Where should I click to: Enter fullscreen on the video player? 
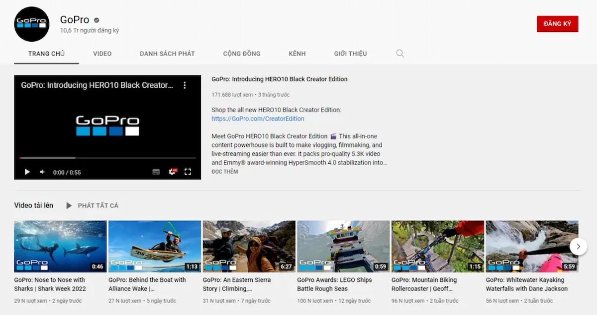click(188, 172)
